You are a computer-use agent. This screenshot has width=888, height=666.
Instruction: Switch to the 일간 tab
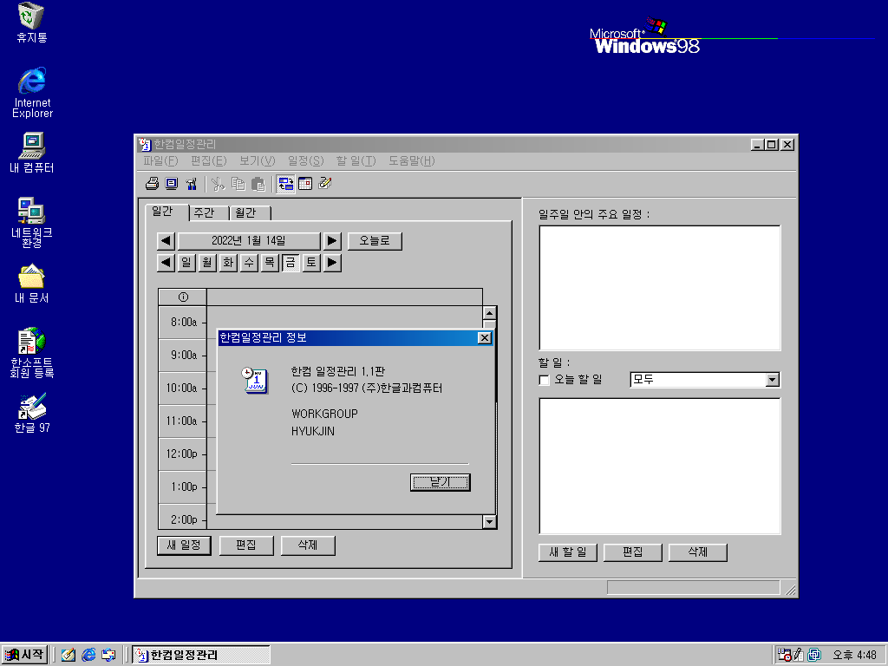166,212
